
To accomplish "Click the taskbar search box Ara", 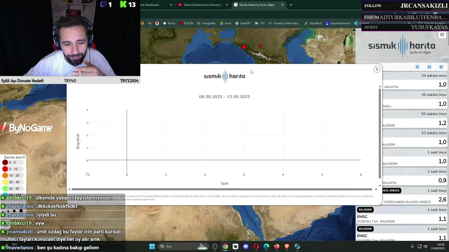I will click(184, 246).
